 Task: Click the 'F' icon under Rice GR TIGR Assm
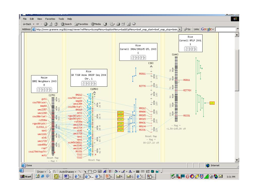pos(92,84)
